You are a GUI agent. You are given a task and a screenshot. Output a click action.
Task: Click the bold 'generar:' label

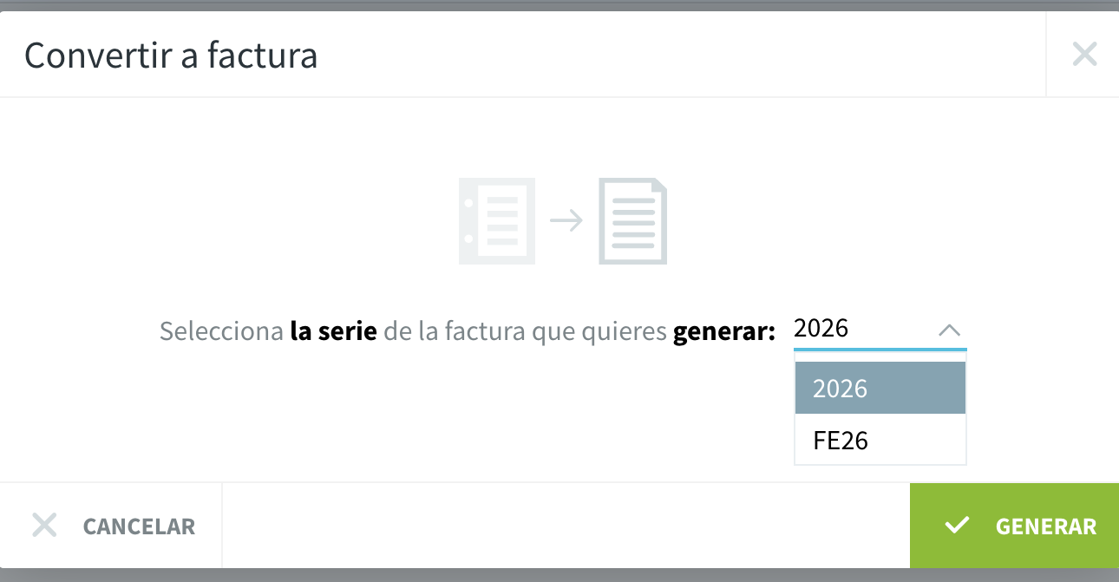[724, 331]
